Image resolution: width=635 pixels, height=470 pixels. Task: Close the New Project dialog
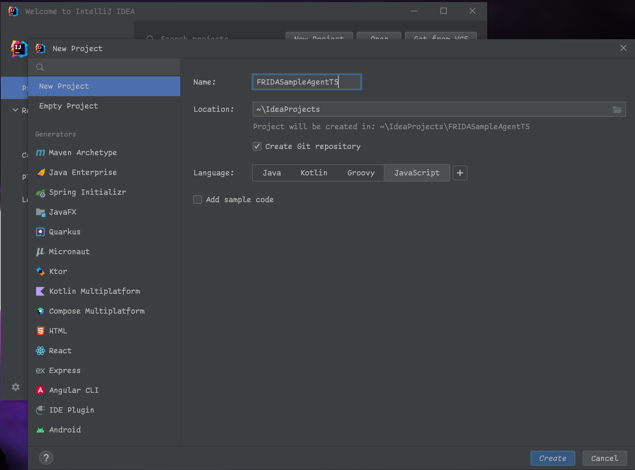pyautogui.click(x=623, y=48)
